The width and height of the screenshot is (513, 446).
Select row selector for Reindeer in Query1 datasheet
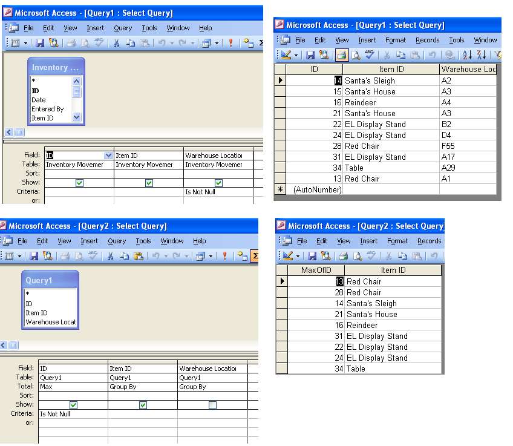click(x=280, y=102)
